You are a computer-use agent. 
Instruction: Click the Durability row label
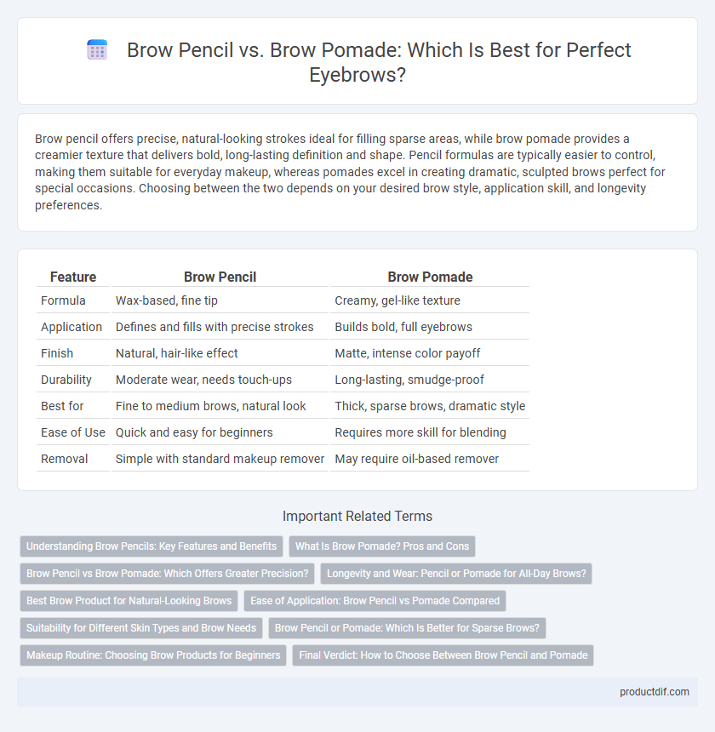tap(66, 380)
